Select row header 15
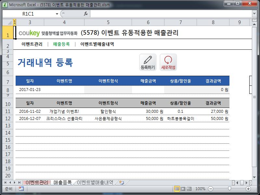Viewport: 260px width, 195px height. tap(8, 140)
